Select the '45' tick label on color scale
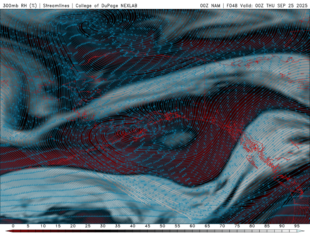 (x=148, y=226)
